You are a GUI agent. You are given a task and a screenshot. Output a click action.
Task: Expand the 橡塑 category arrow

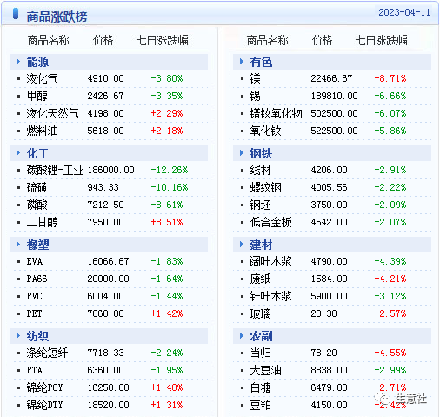[x=18, y=245]
